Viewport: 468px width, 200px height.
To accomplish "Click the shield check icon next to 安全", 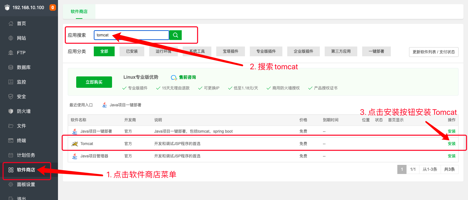I will tap(11, 97).
